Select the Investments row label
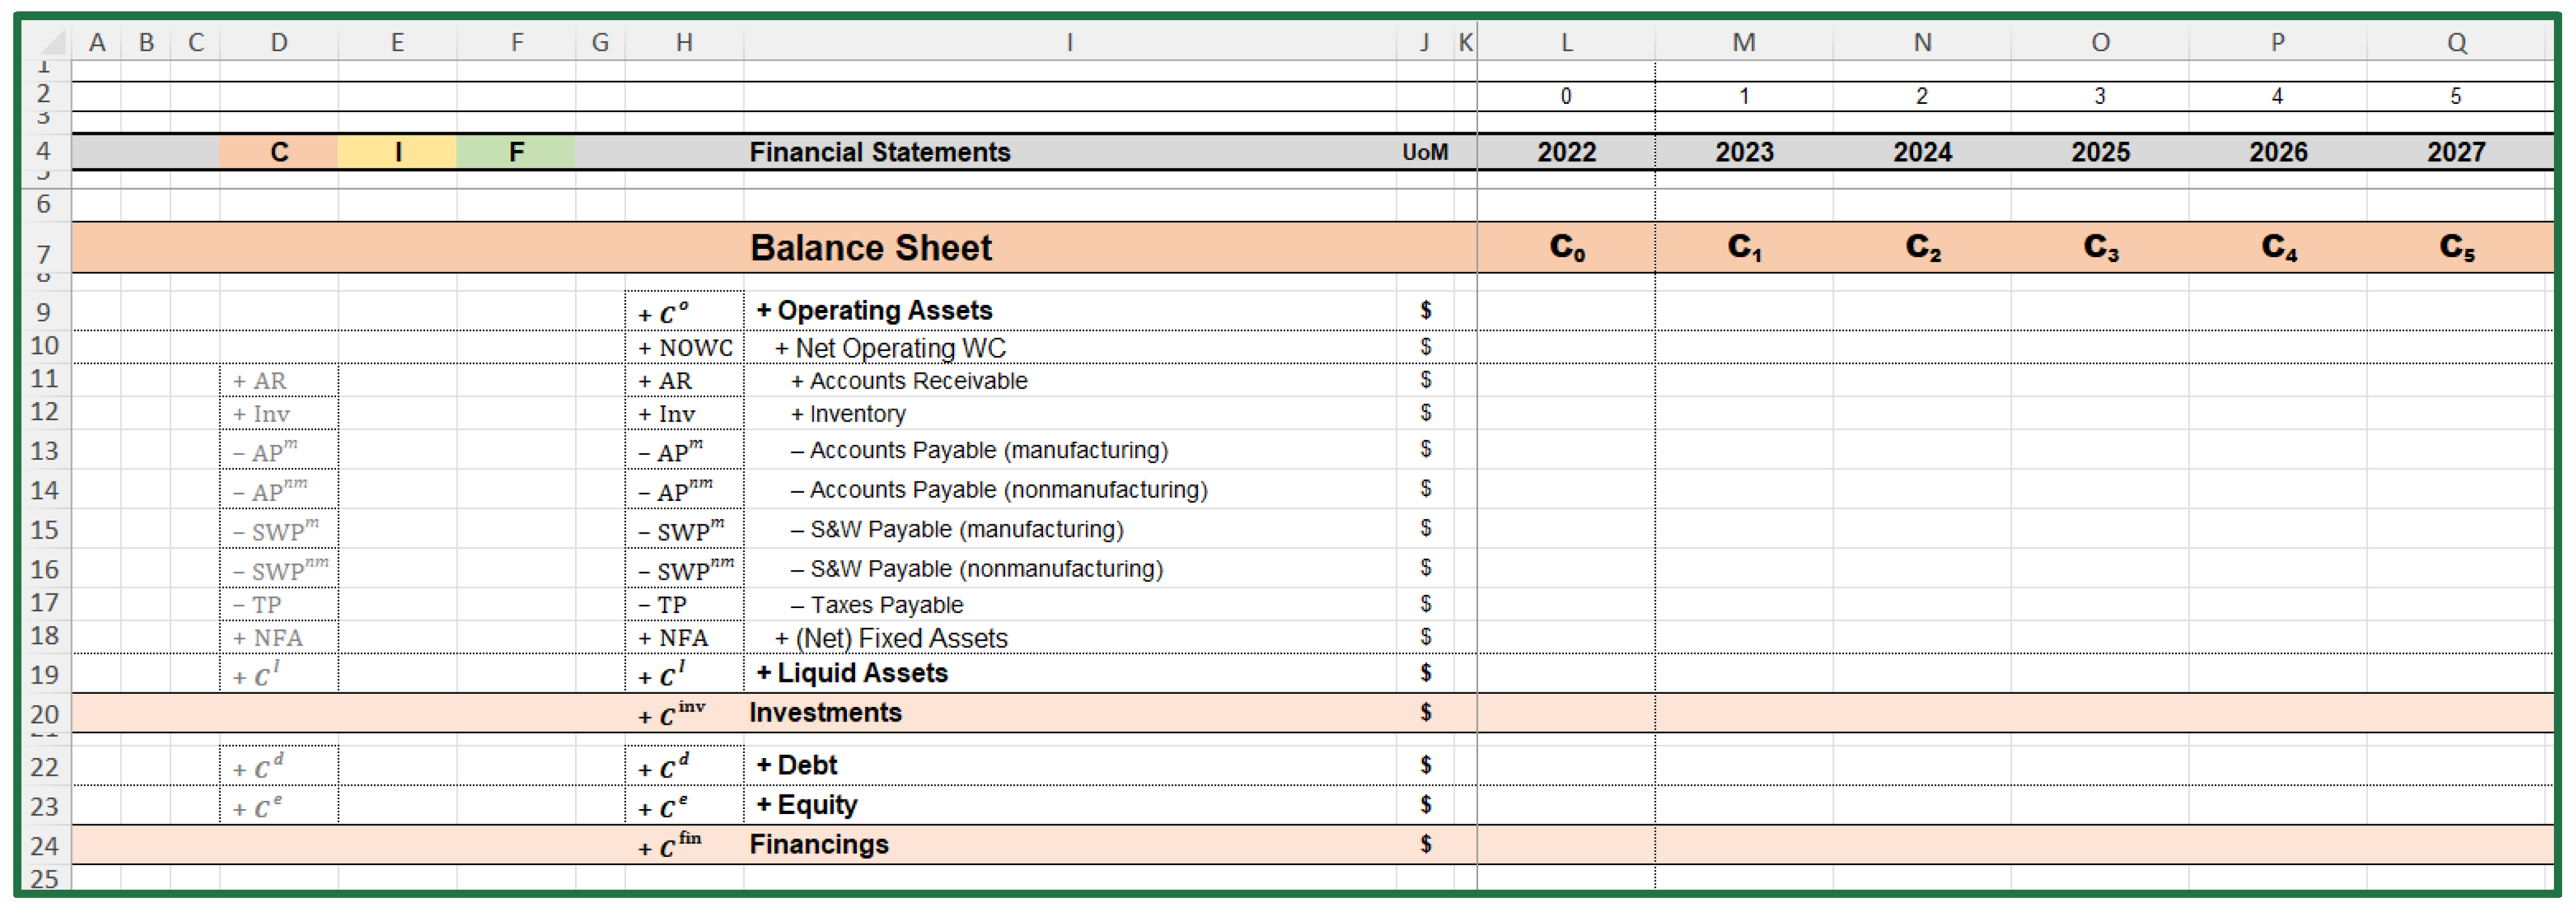The height and width of the screenshot is (913, 2576). [x=825, y=712]
